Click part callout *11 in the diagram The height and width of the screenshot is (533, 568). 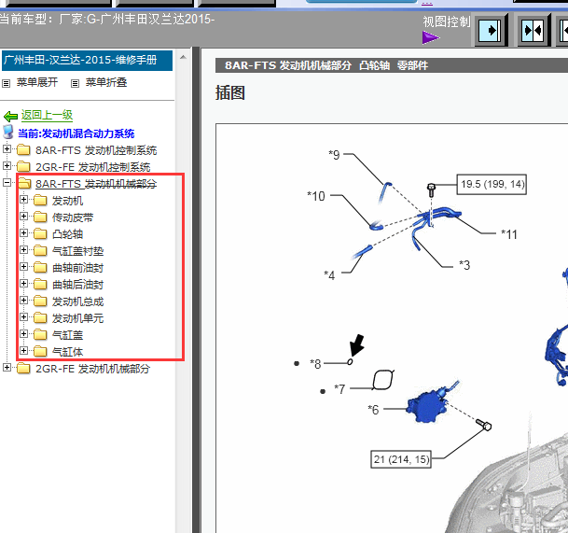click(x=509, y=234)
